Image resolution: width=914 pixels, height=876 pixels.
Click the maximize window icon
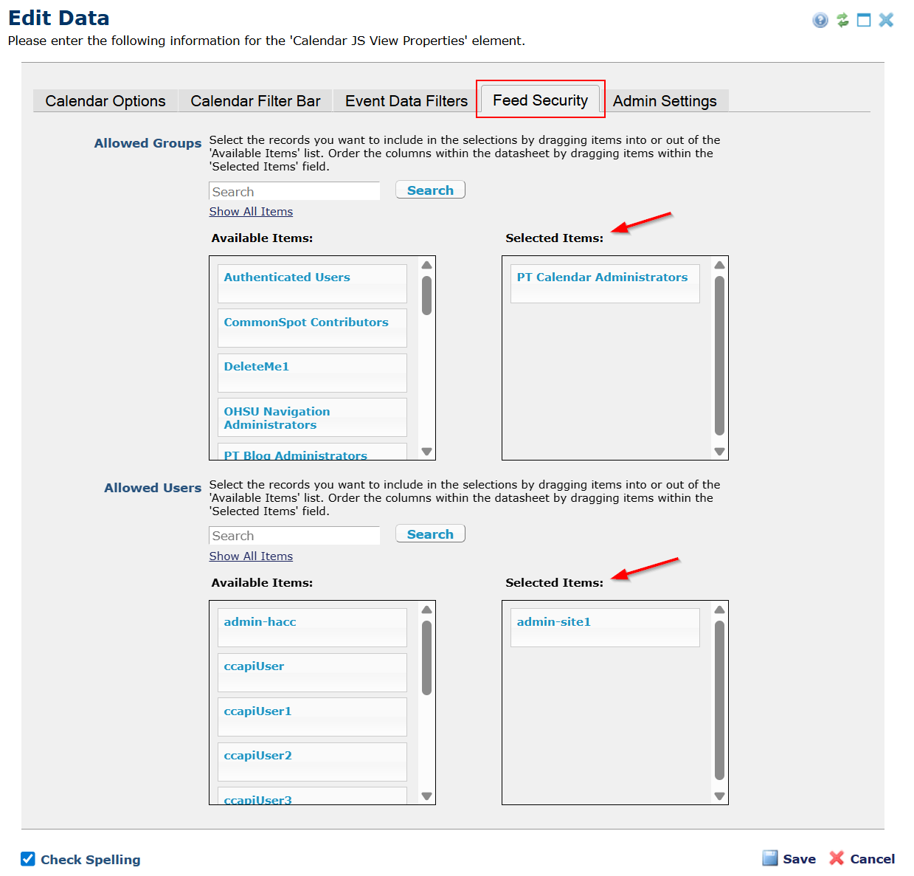click(x=864, y=20)
